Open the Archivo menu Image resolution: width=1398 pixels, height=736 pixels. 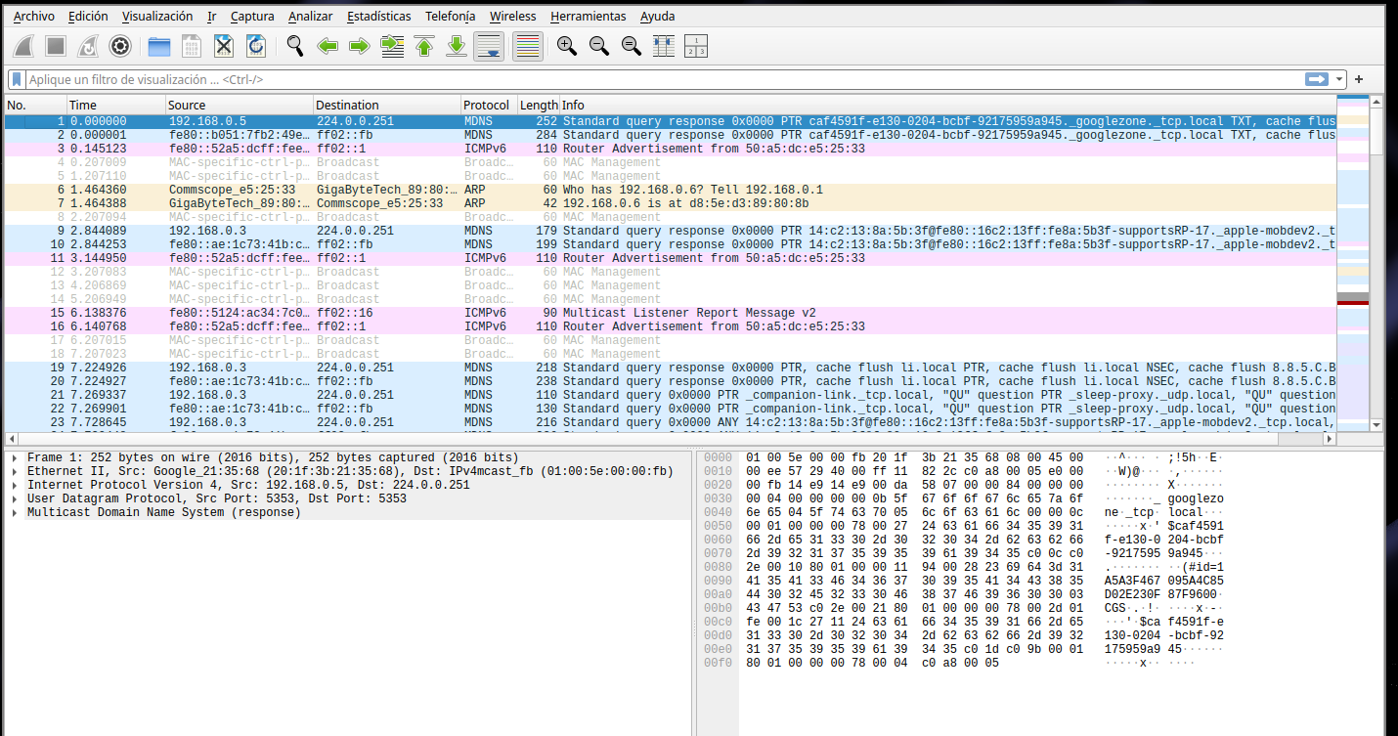coord(34,16)
